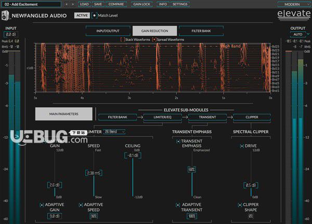Click the elevate logo

click(294, 14)
